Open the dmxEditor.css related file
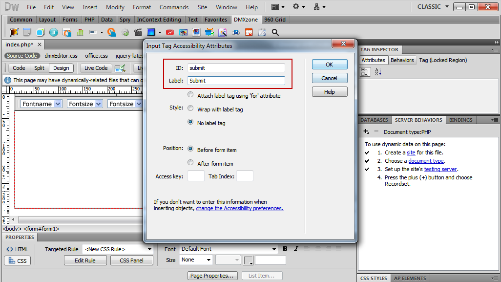 tap(61, 56)
